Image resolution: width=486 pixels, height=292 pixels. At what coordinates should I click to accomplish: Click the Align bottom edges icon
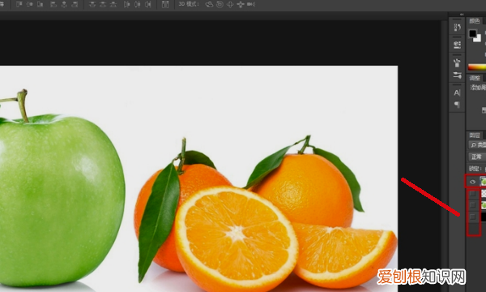click(40, 4)
